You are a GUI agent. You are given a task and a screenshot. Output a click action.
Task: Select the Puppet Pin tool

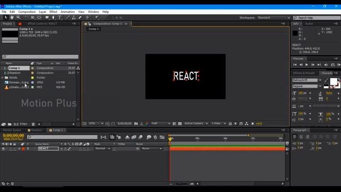96,18
